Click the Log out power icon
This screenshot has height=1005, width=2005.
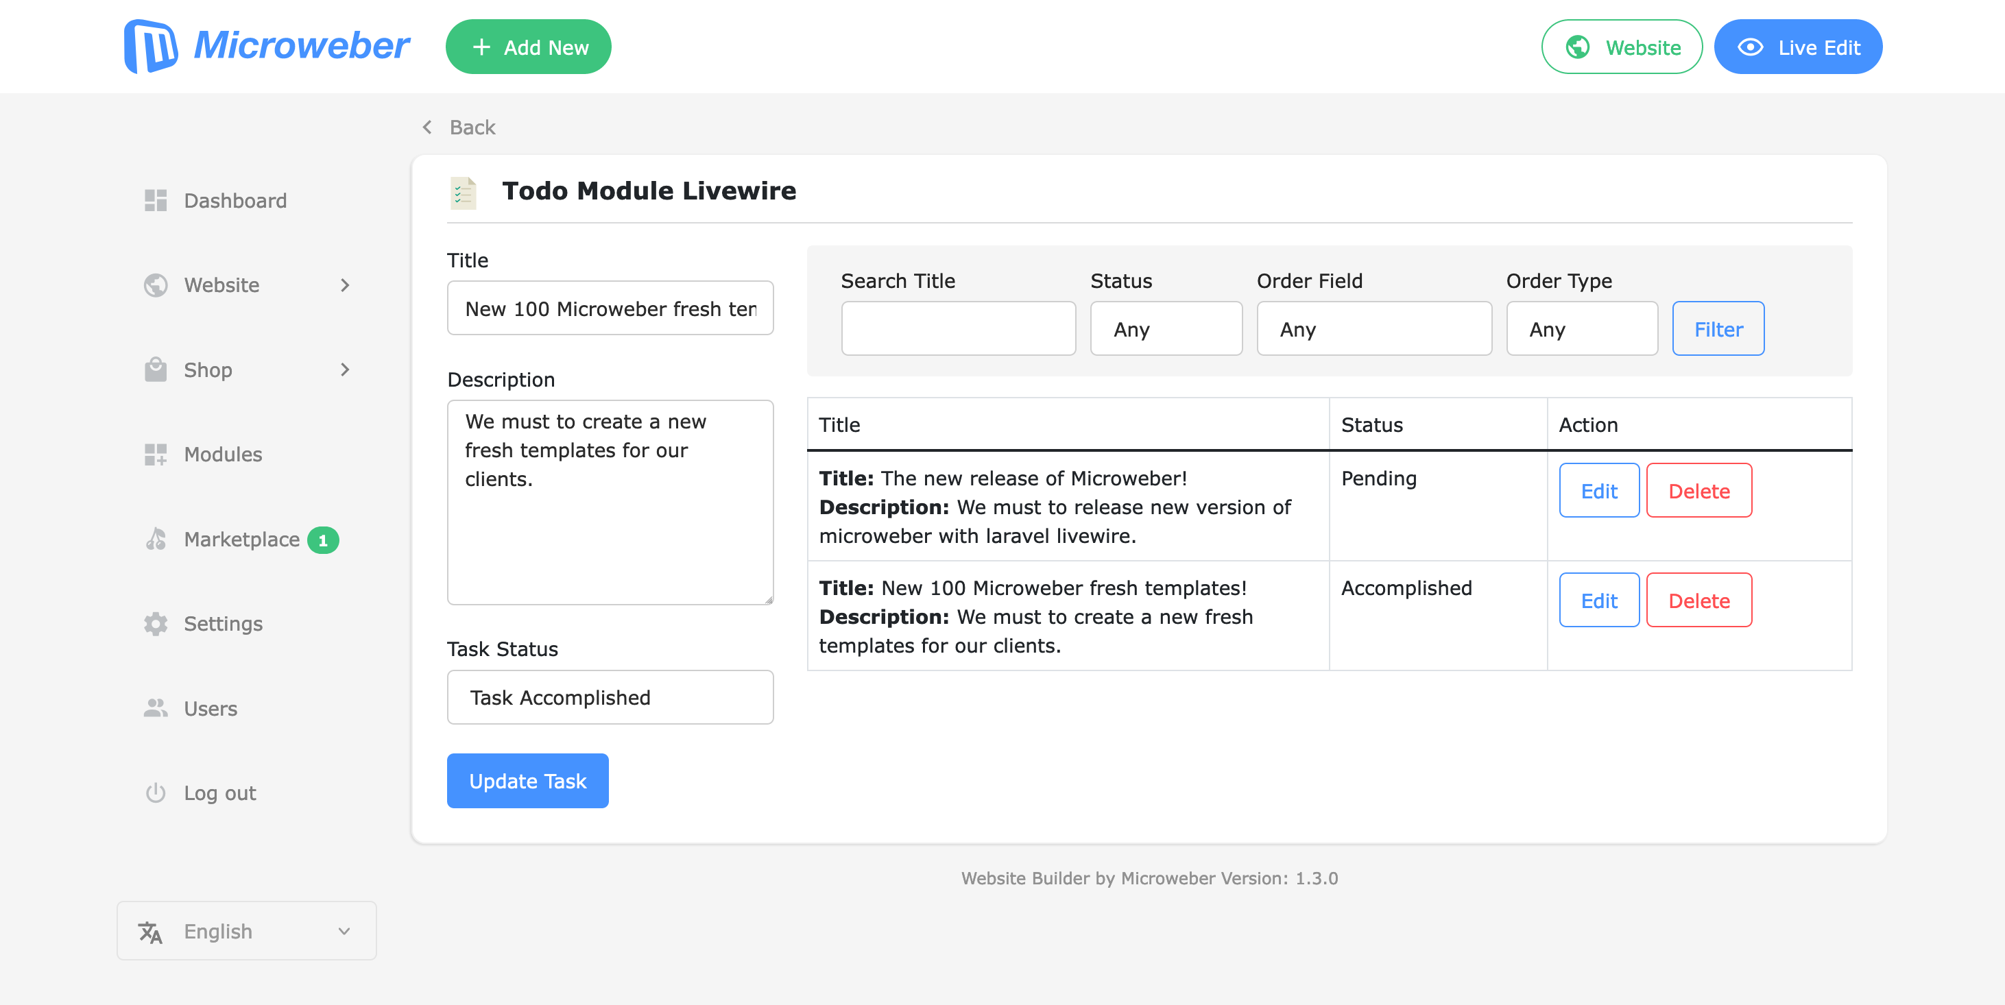[156, 792]
